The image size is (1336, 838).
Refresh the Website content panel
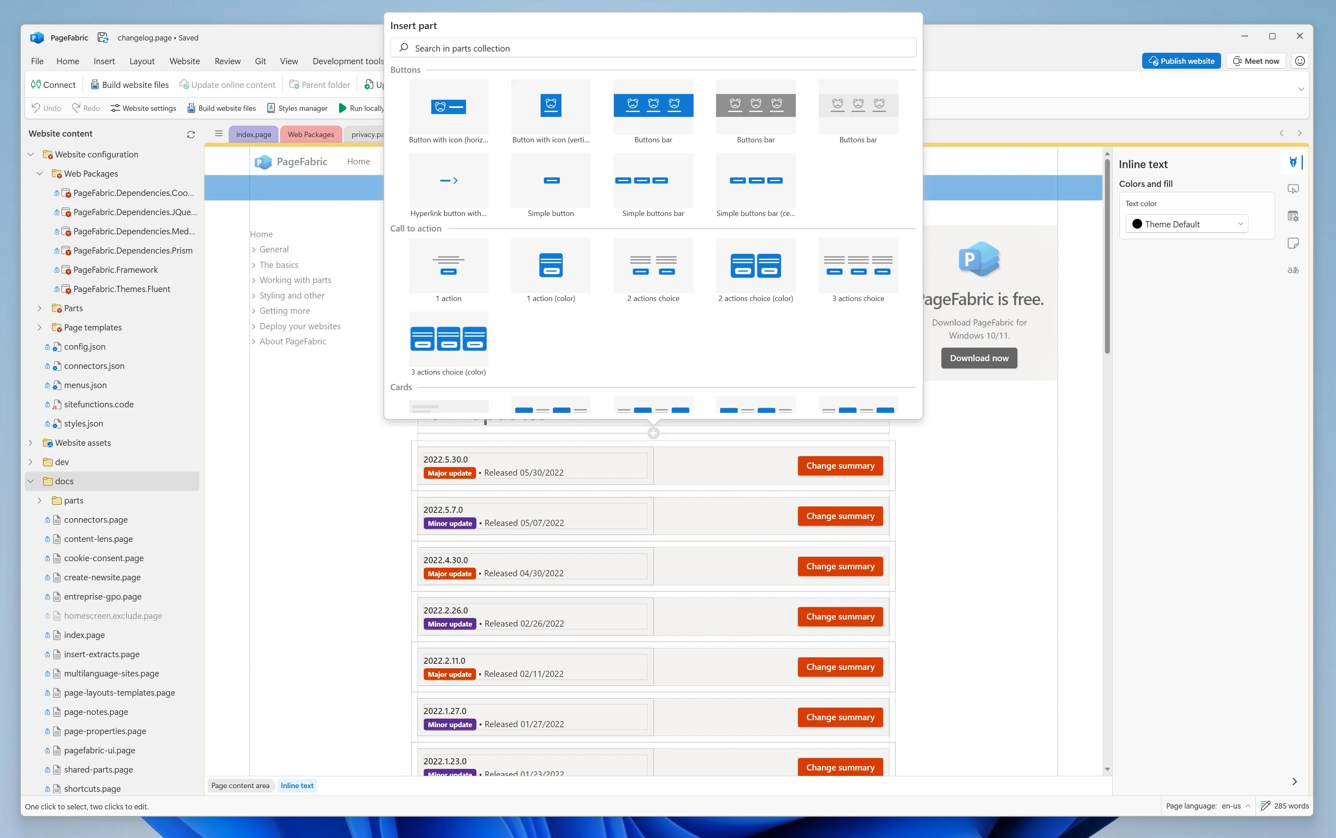click(191, 134)
